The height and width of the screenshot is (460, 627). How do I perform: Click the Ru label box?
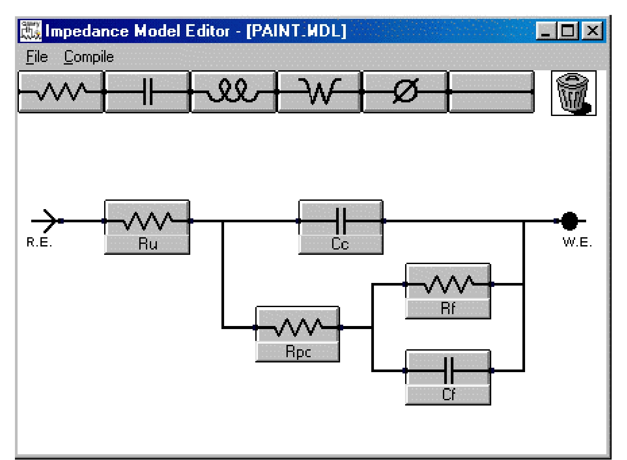(147, 244)
